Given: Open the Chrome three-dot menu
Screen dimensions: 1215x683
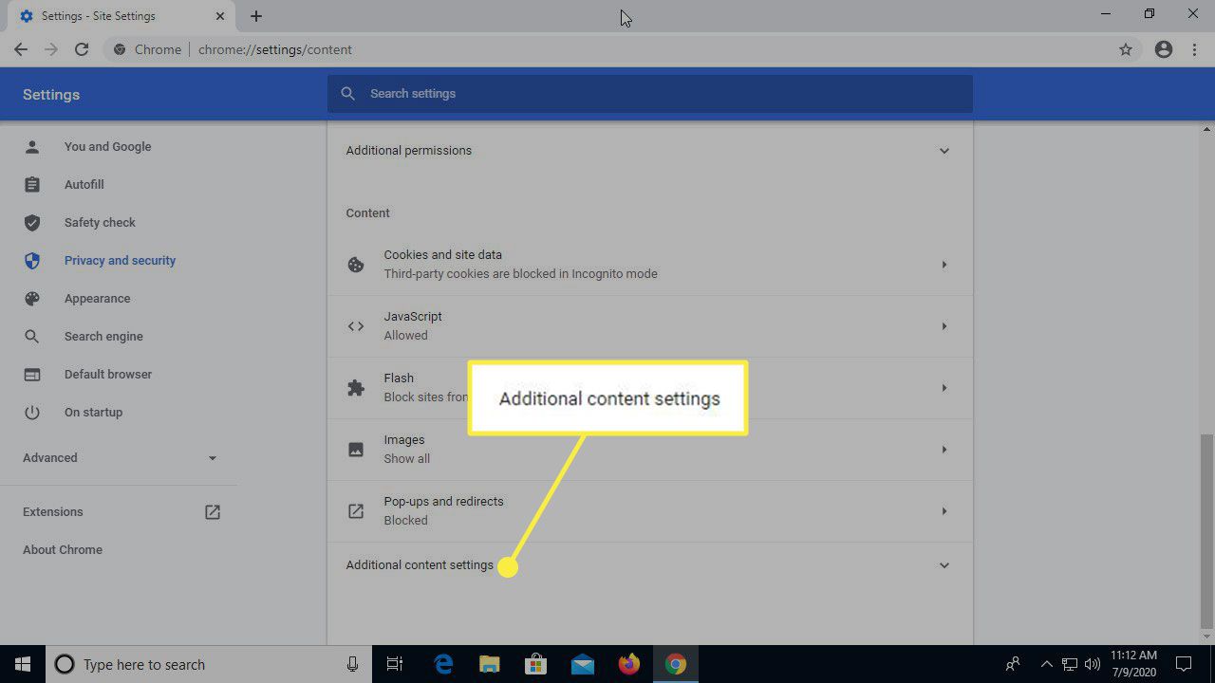Looking at the screenshot, I should click(1194, 49).
